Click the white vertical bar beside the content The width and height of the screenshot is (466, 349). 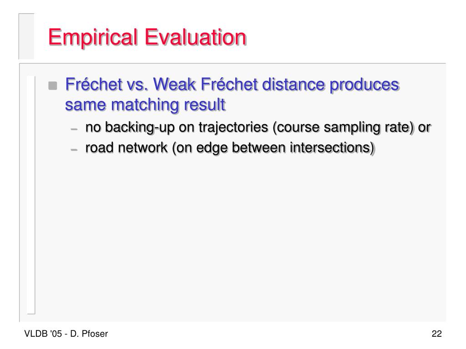[x=31, y=194]
